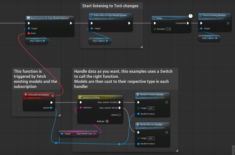Click the pink Selection pin on Switch node
235x155 pixels.
[81, 108]
